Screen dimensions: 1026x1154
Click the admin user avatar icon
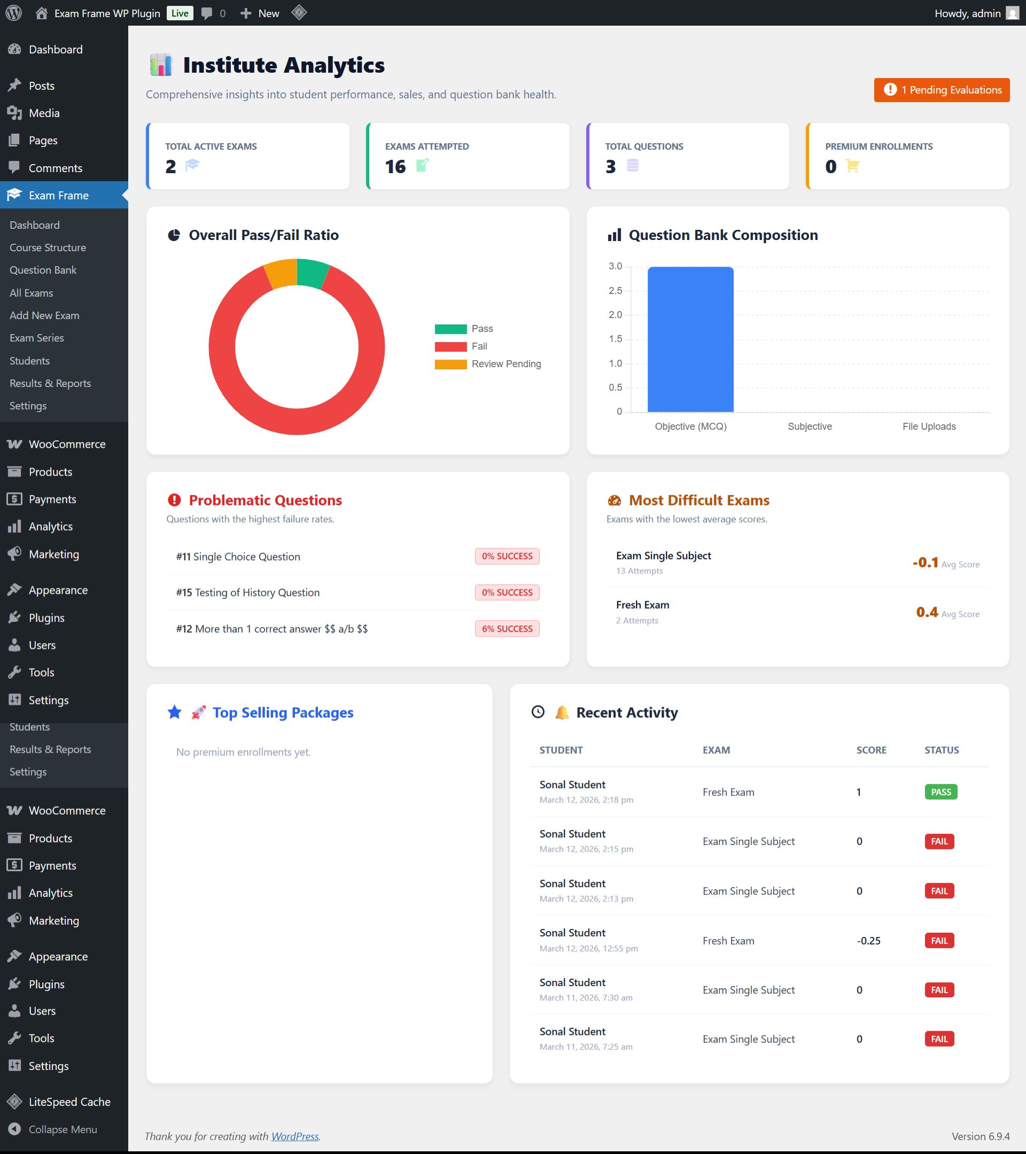1013,13
